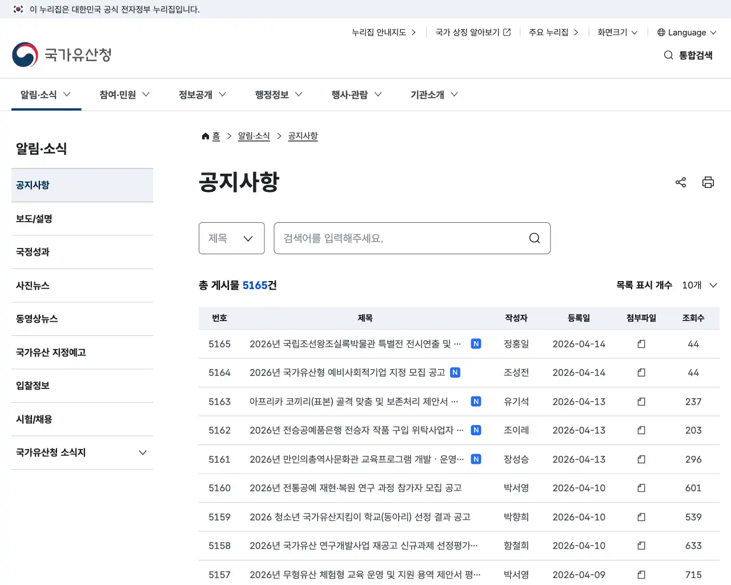This screenshot has width=731, height=585.
Task: Open post 국가유산형 예비사회적기업 지정 모집 공고
Action: (347, 372)
